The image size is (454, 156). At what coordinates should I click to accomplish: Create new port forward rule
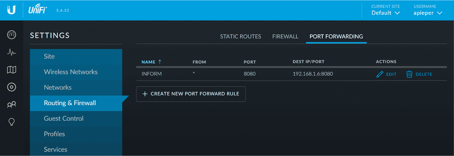[x=191, y=94]
